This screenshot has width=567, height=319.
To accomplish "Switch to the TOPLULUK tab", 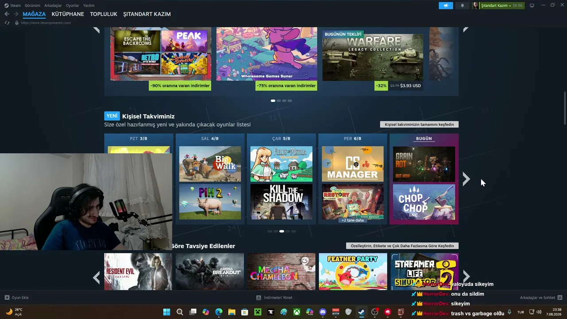I will click(104, 14).
